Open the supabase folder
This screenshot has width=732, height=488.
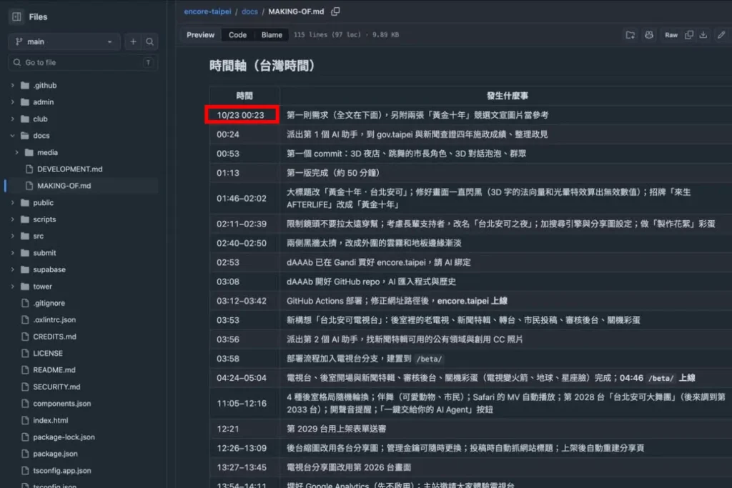pyautogui.click(x=49, y=269)
